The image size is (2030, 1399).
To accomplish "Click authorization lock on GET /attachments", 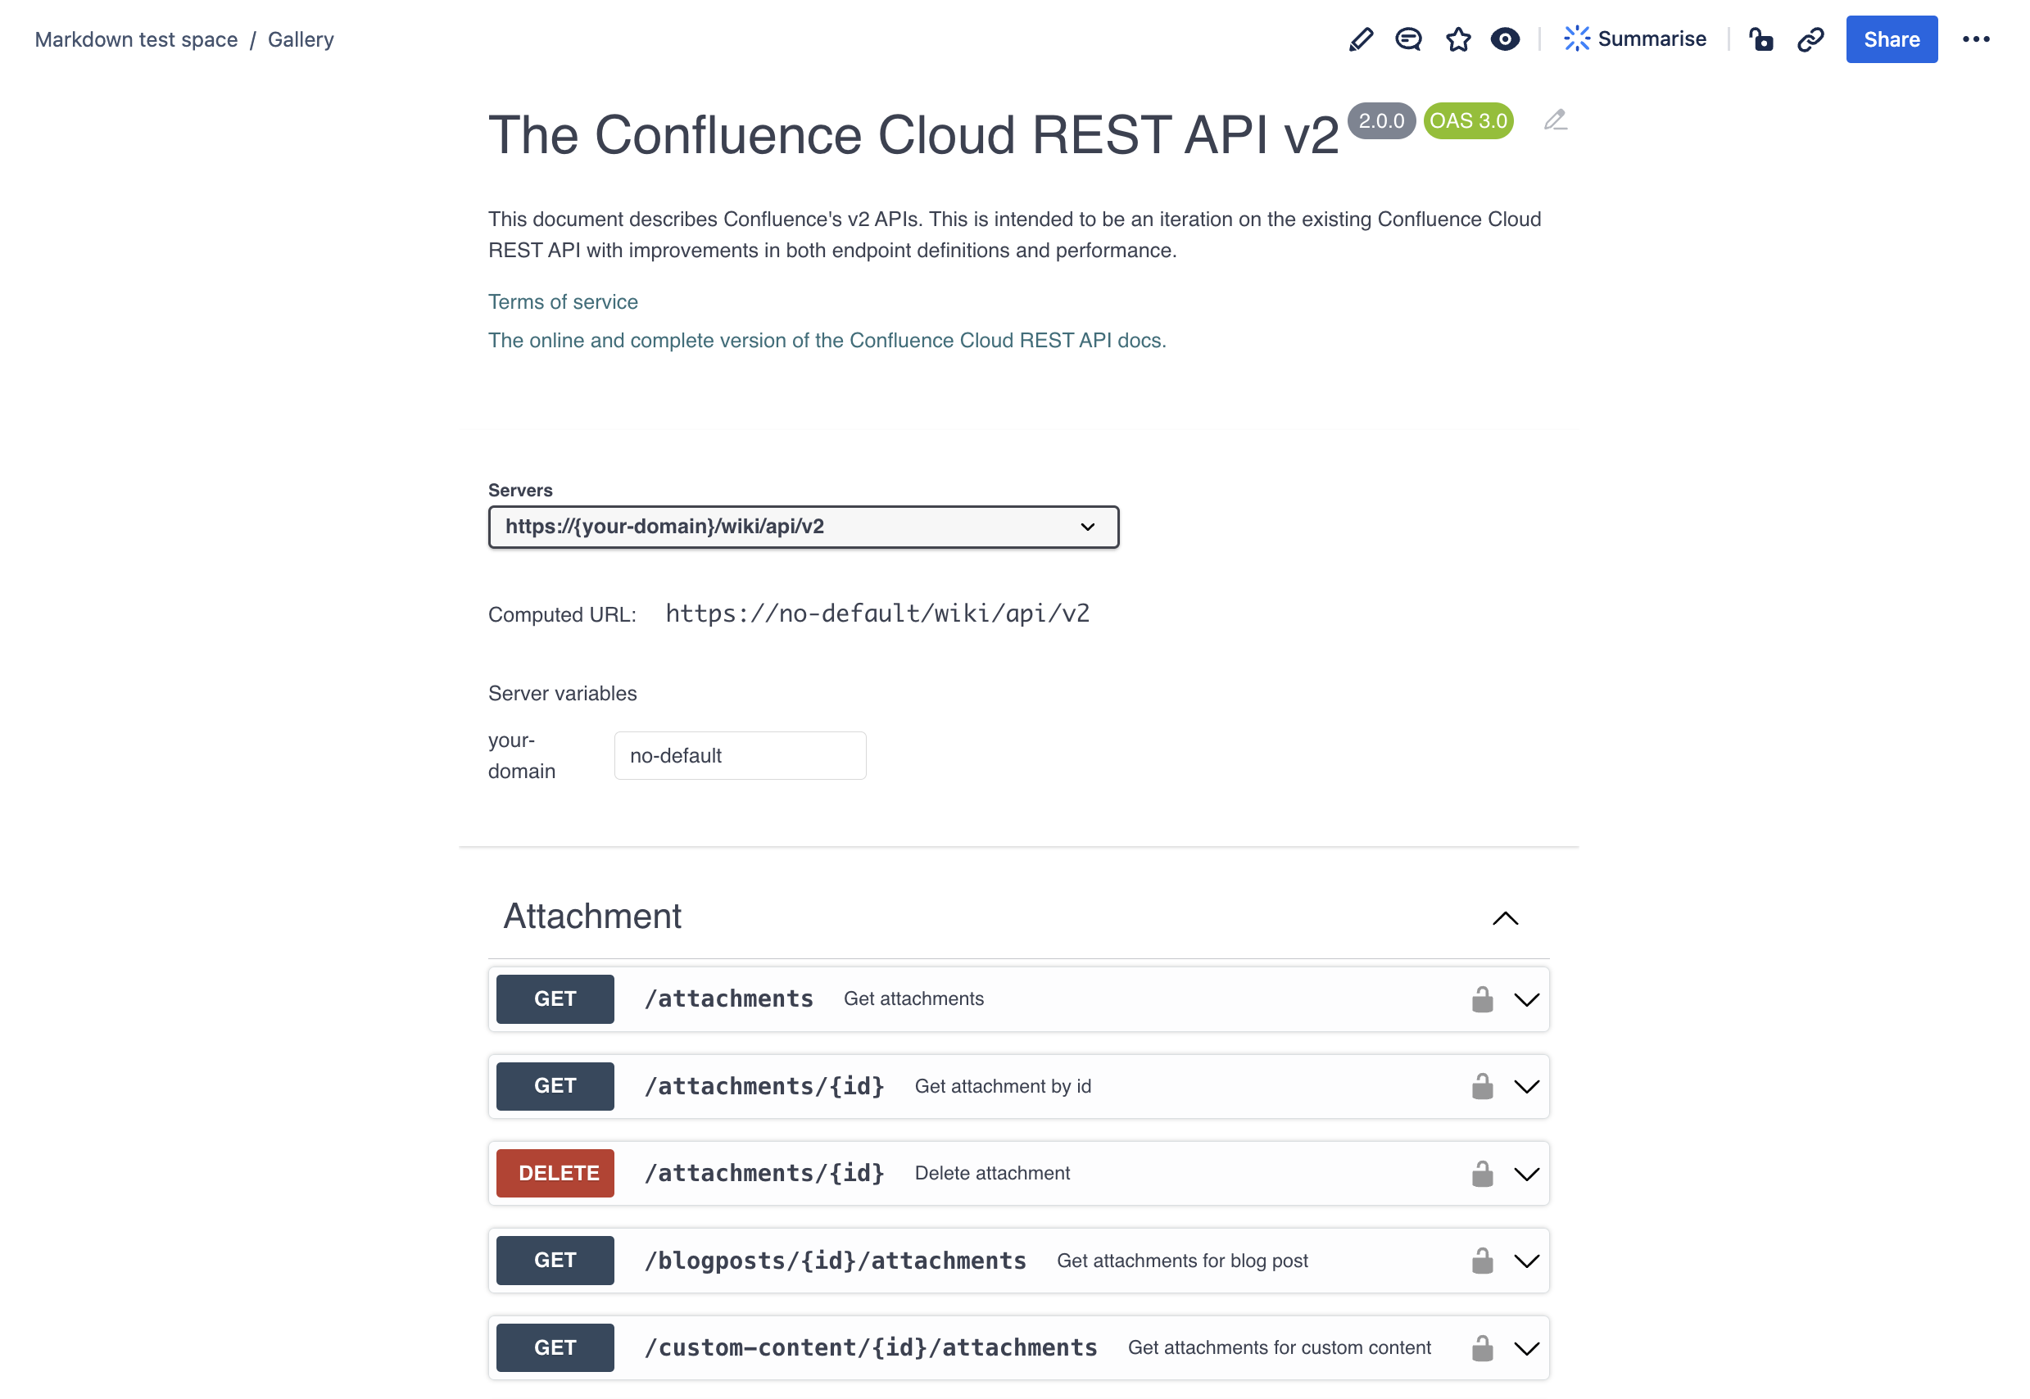I will (1481, 999).
